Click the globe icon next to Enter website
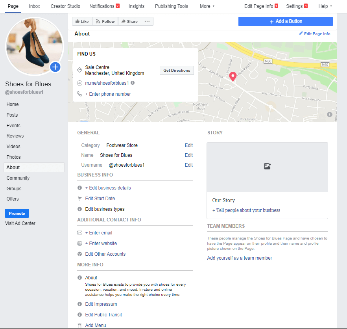347x329 pixels. pos(79,243)
